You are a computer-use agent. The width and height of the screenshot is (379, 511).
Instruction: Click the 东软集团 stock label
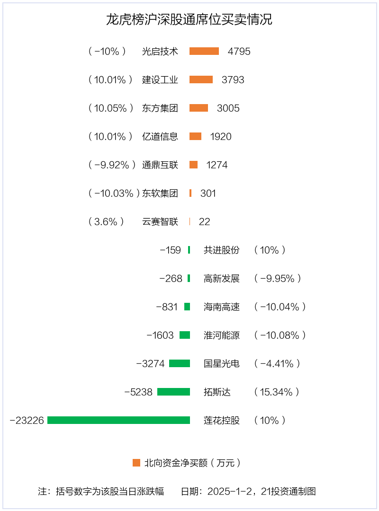point(160,194)
